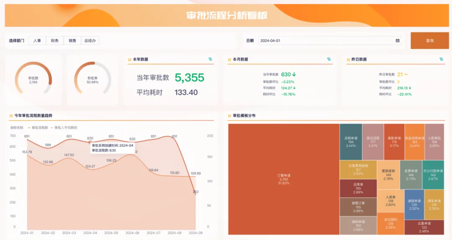Click the date input showing 2024-04-01

pos(326,41)
